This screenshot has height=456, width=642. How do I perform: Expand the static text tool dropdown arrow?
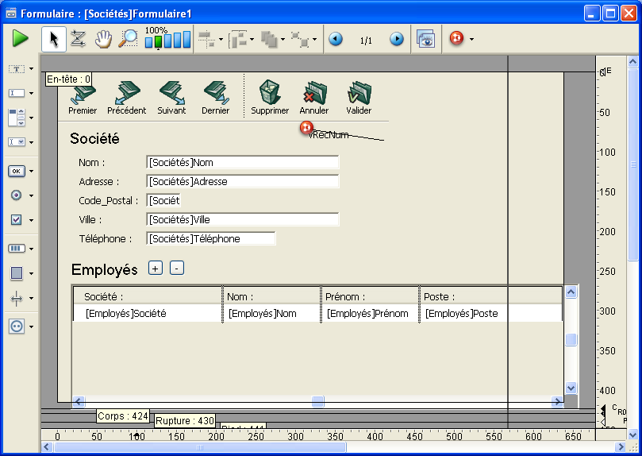[x=31, y=69]
